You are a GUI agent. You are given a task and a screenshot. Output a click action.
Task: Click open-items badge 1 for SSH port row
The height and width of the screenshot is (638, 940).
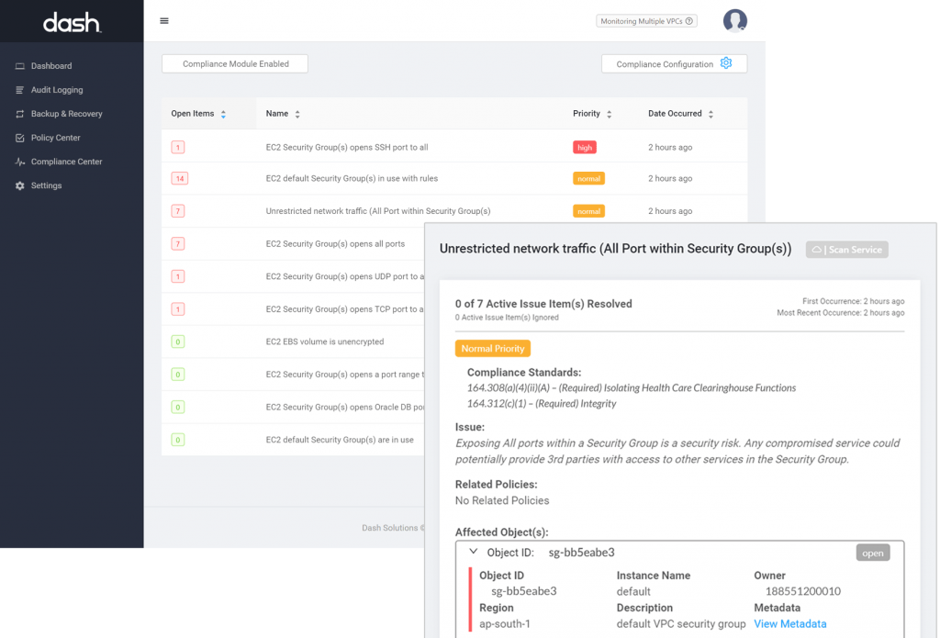pyautogui.click(x=177, y=148)
